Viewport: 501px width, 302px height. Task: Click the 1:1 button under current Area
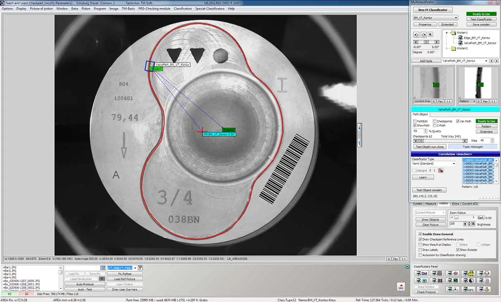(x=448, y=101)
